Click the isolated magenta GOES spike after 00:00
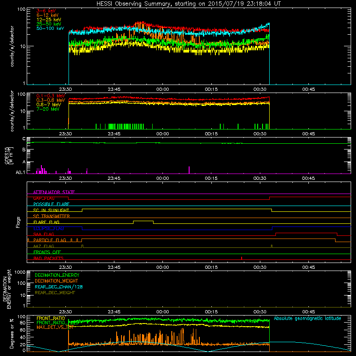 189,170
